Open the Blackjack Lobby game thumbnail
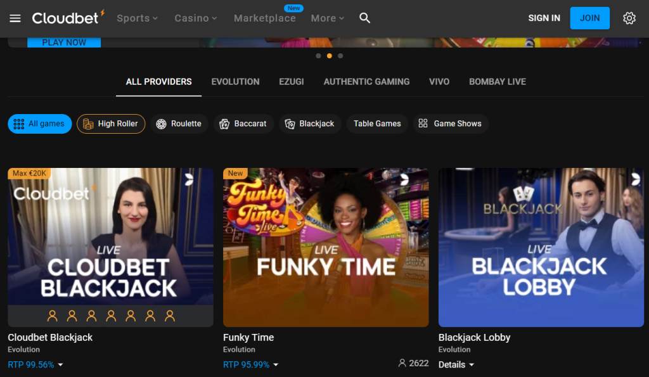649x377 pixels. (541, 247)
